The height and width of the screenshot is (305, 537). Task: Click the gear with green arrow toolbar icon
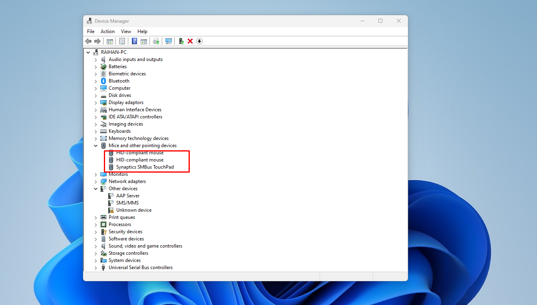(x=156, y=41)
